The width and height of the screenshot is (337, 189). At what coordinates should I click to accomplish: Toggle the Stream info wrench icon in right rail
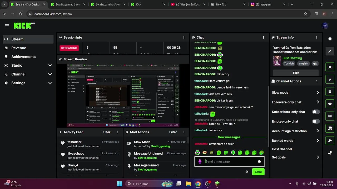[330, 140]
